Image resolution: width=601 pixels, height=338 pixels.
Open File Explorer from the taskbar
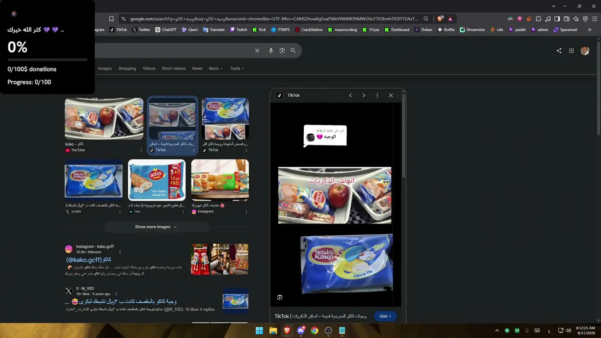pos(273,330)
